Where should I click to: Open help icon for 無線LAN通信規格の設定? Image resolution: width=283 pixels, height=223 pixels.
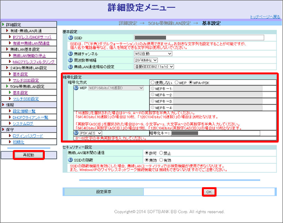[70, 67]
